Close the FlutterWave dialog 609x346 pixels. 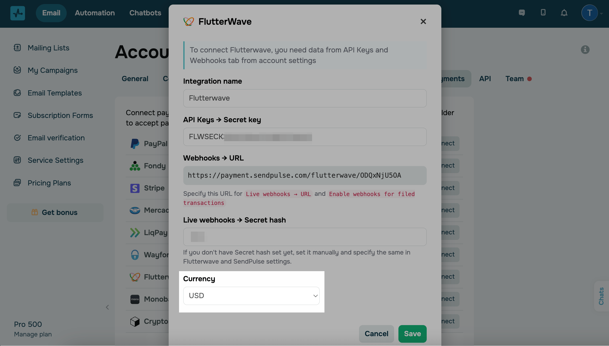point(423,21)
